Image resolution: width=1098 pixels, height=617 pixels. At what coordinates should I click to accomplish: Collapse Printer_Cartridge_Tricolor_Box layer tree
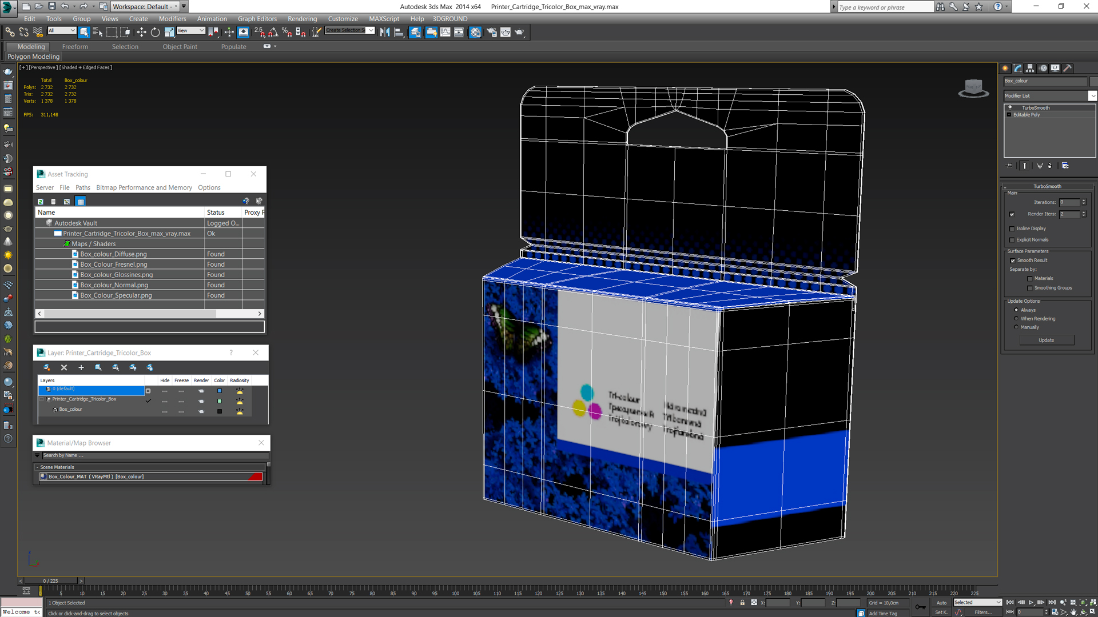click(x=42, y=399)
